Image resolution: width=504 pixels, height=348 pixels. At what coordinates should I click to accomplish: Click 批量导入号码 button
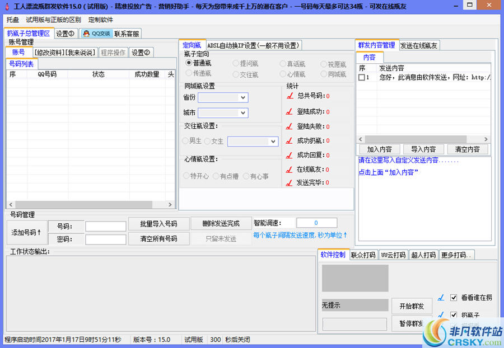coord(158,223)
